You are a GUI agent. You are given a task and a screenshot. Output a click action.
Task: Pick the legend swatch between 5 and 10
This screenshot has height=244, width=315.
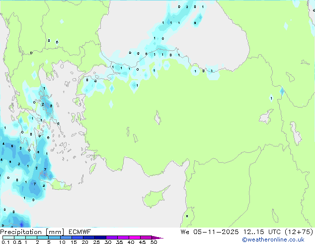tap(54, 238)
